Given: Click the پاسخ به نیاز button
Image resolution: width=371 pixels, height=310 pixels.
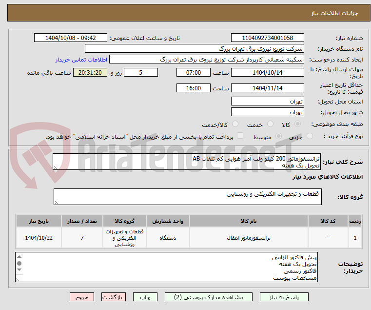Looking at the screenshot, I should click(x=284, y=297).
